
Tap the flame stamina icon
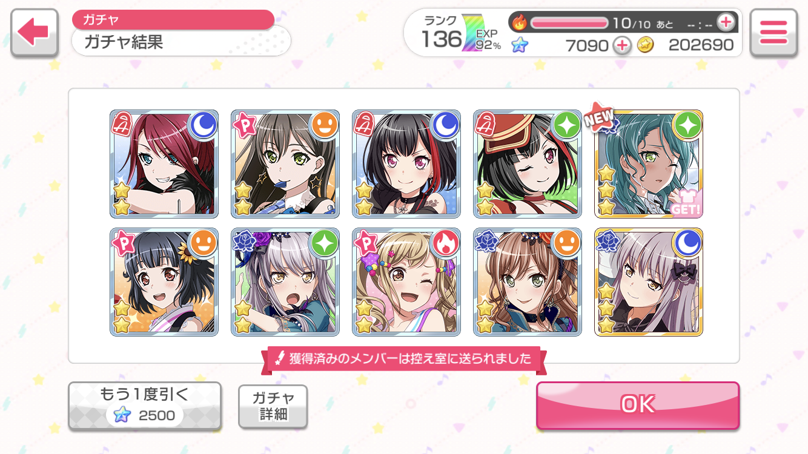[x=520, y=22]
